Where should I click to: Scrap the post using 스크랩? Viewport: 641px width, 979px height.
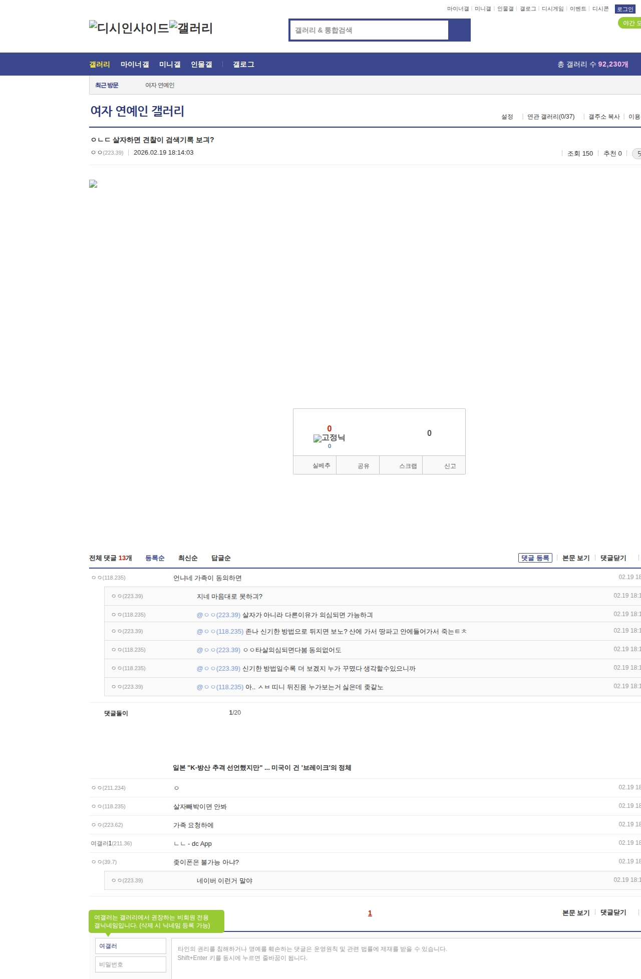click(x=407, y=465)
